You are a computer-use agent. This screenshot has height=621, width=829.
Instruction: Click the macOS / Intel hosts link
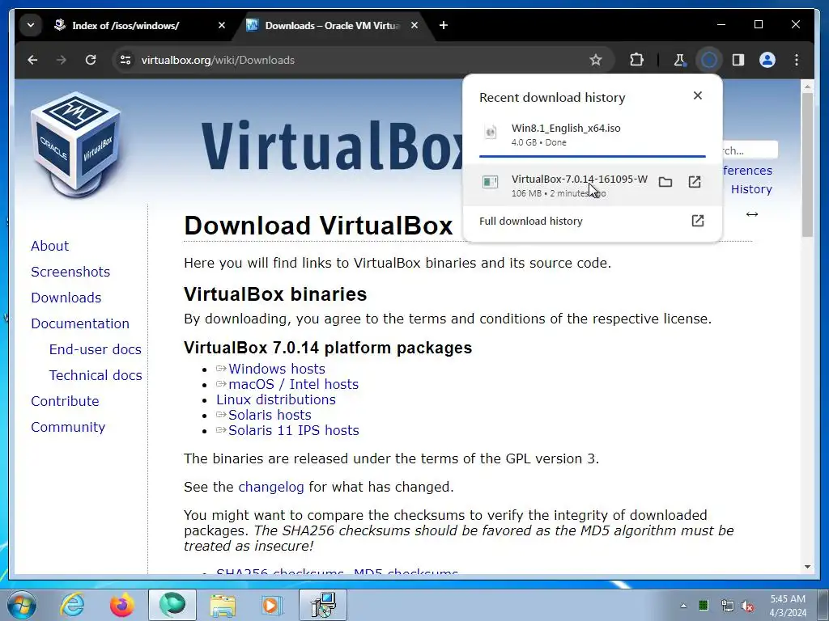pyautogui.click(x=293, y=384)
